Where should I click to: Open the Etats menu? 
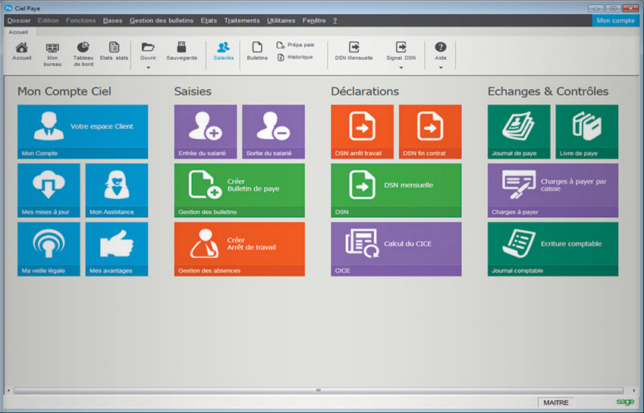point(209,20)
